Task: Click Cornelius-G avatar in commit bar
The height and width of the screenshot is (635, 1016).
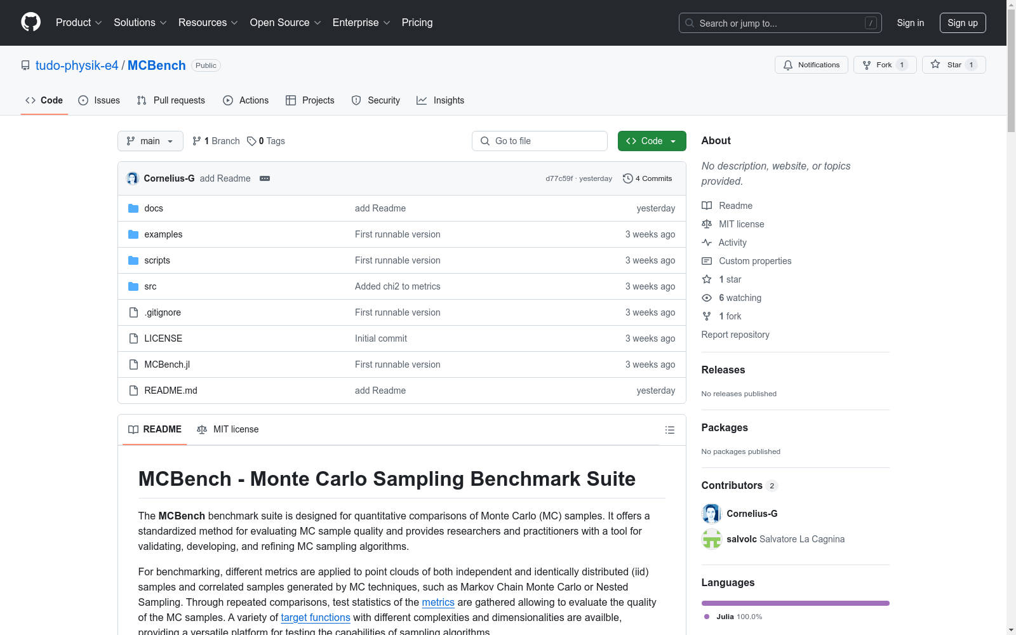Action: tap(133, 178)
